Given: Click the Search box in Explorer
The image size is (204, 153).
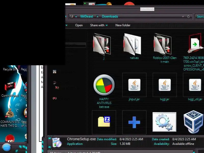Looking at the screenshot, I should [x=200, y=17].
